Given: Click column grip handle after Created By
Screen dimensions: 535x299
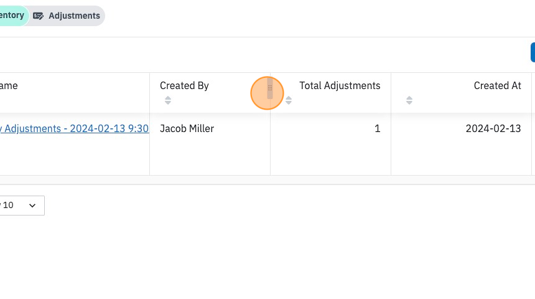Looking at the screenshot, I should tap(270, 88).
